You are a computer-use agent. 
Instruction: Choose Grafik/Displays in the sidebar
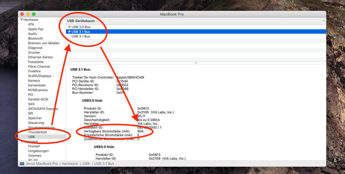point(39,76)
